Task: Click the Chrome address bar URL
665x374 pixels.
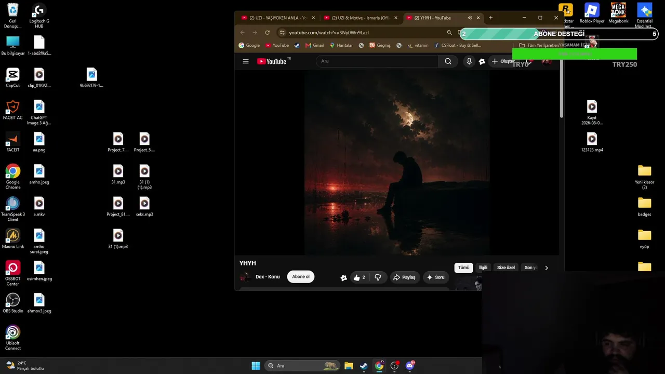Action: tap(329, 33)
